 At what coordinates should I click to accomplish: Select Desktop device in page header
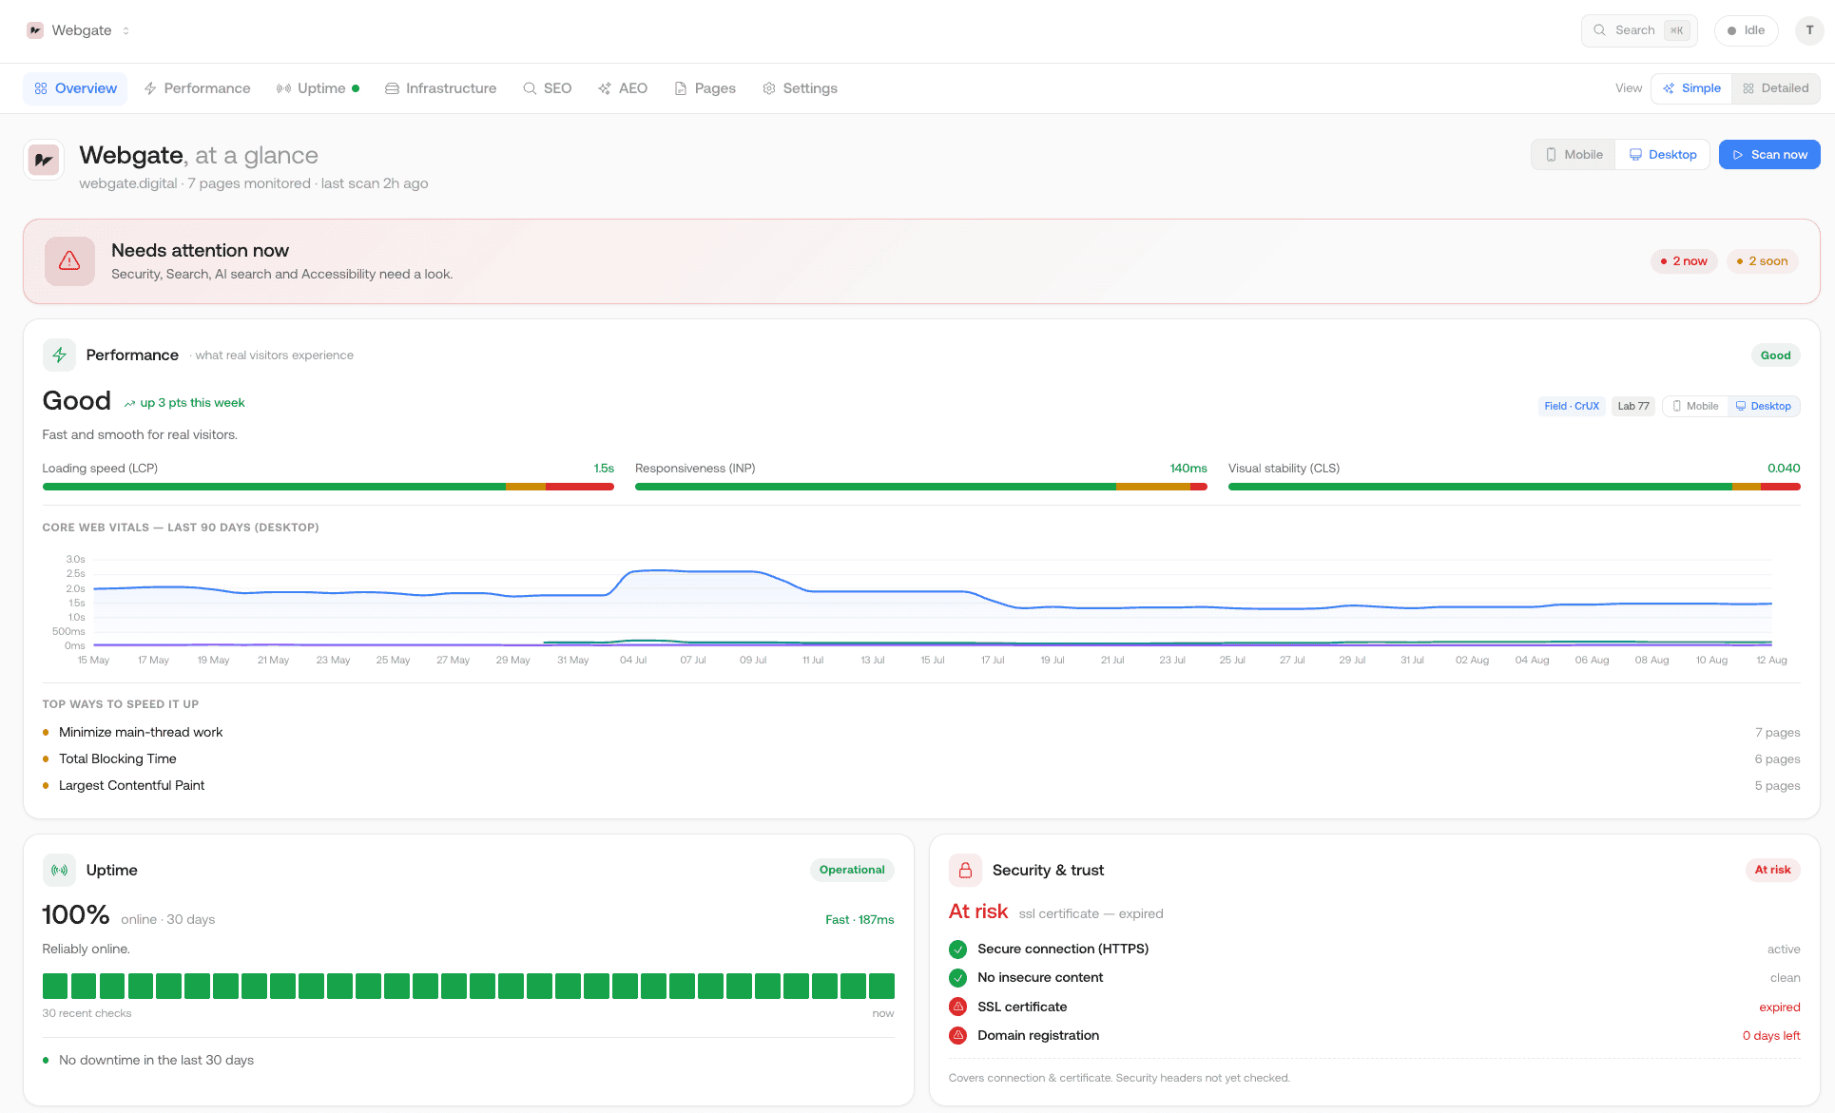pyautogui.click(x=1662, y=155)
